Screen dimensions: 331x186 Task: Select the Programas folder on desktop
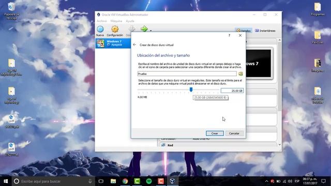click(x=318, y=9)
